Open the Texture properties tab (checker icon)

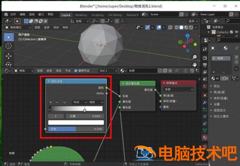[205, 146]
